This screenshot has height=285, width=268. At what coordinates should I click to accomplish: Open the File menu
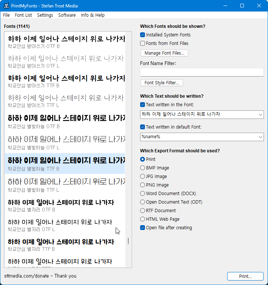[6, 15]
